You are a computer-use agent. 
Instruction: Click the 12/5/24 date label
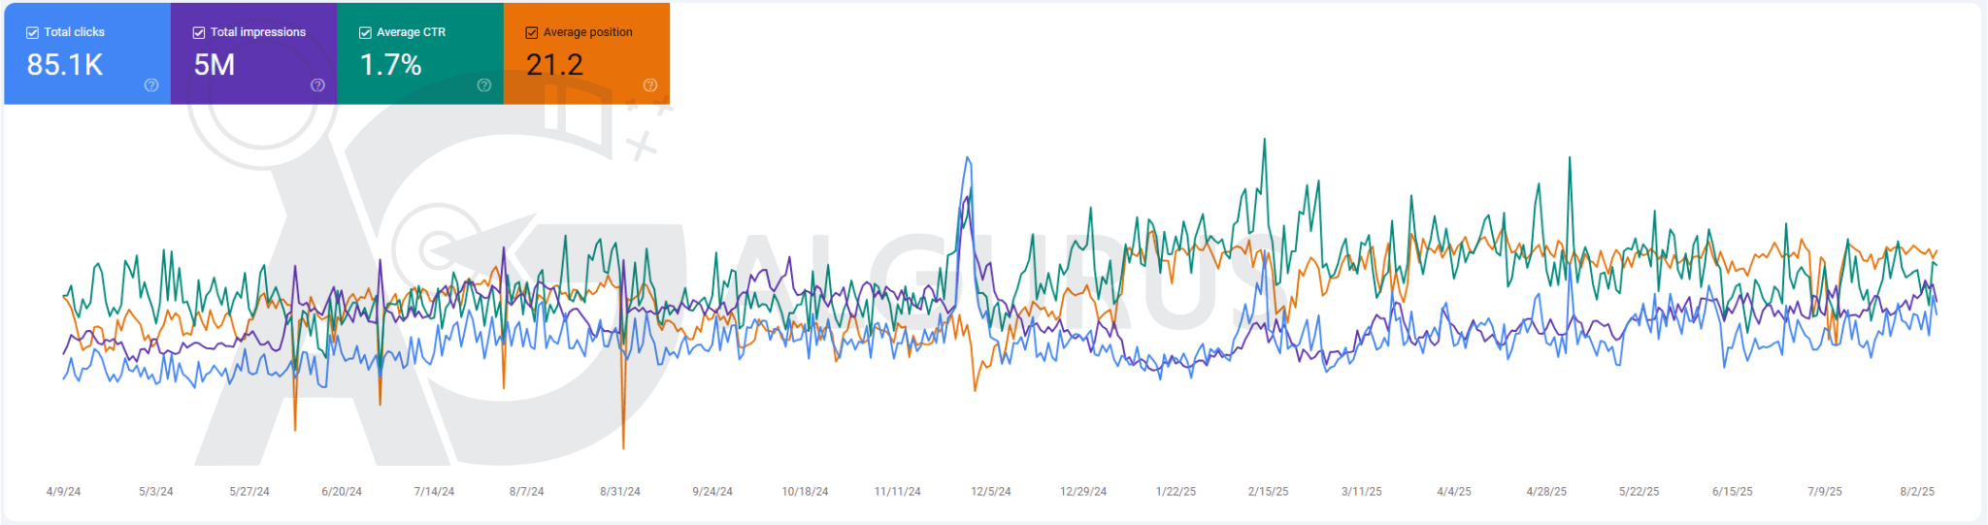coord(991,492)
